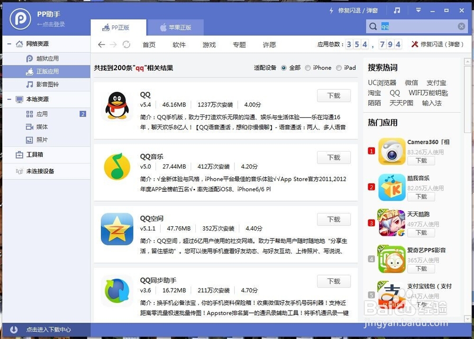This screenshot has height=339, width=474.
Task: Click 修复闪退（弹窗）wrench link in toolbar
Action: tap(437, 45)
